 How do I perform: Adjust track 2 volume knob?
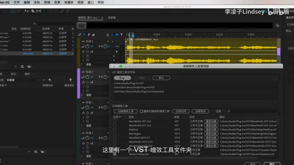87,77
